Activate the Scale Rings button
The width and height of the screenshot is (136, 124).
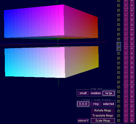pos(103,121)
